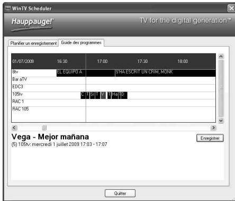
Task: Click the vertical channel list scrollbar thumb
Action: (x=221, y=88)
